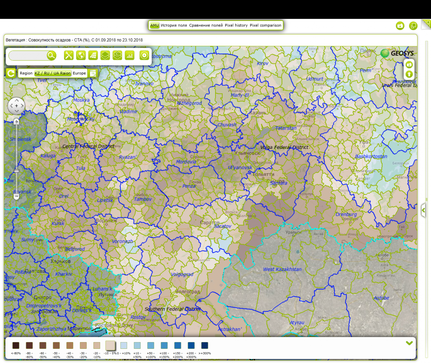Open the wrench and screwdriver tools icon
Screen dimensions: 431x364
[x=69, y=56]
